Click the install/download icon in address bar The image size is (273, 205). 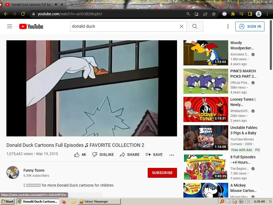[x=196, y=14]
